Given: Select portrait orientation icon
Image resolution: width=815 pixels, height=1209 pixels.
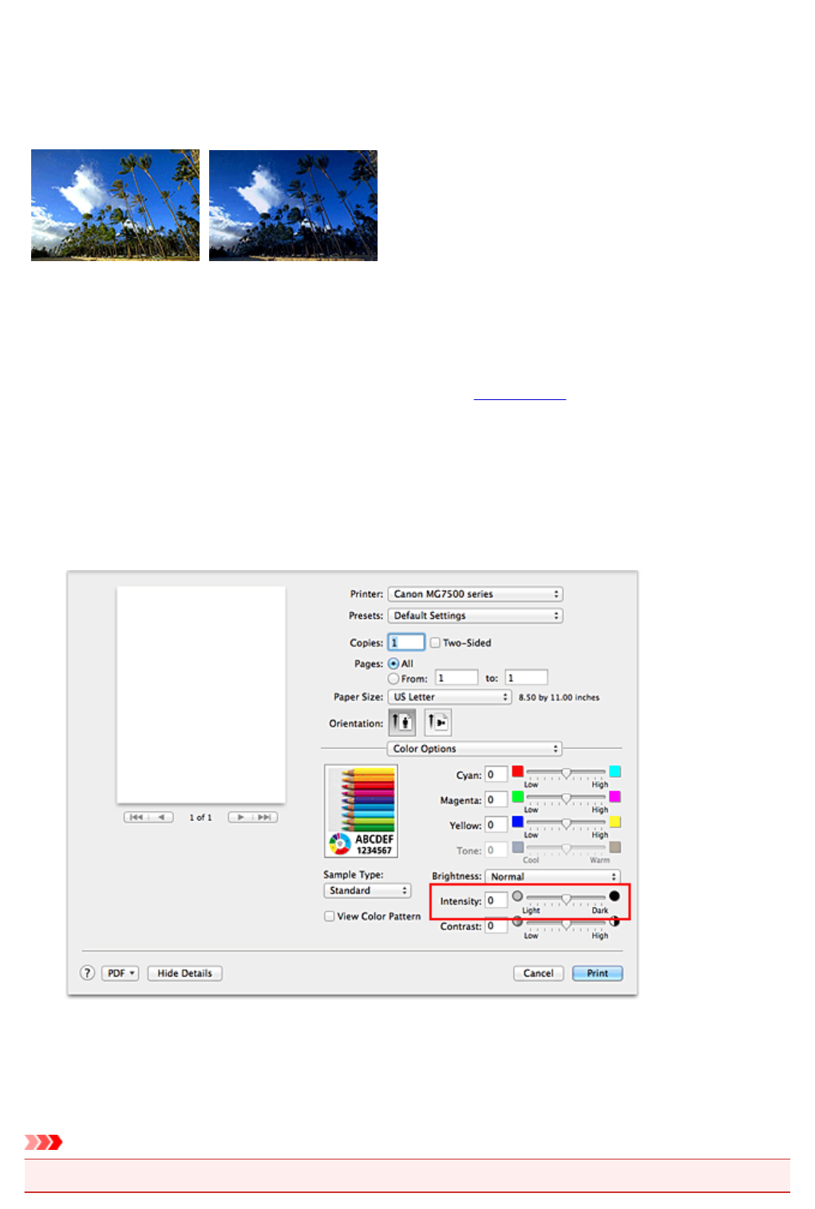Looking at the screenshot, I should point(402,723).
